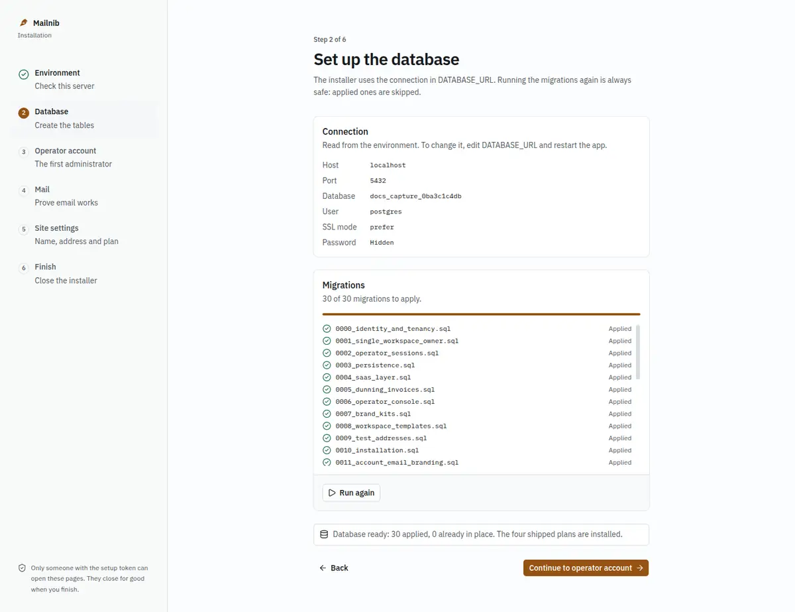Click the 'Set up the database' heading
Image resolution: width=795 pixels, height=612 pixels.
(x=386, y=60)
